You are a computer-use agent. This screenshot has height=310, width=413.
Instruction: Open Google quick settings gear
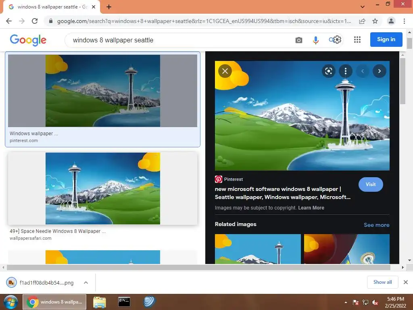(x=338, y=40)
